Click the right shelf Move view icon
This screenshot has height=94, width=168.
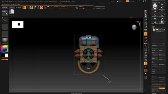point(146,53)
